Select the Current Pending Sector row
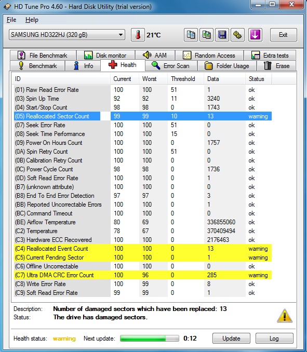 [x=143, y=258]
